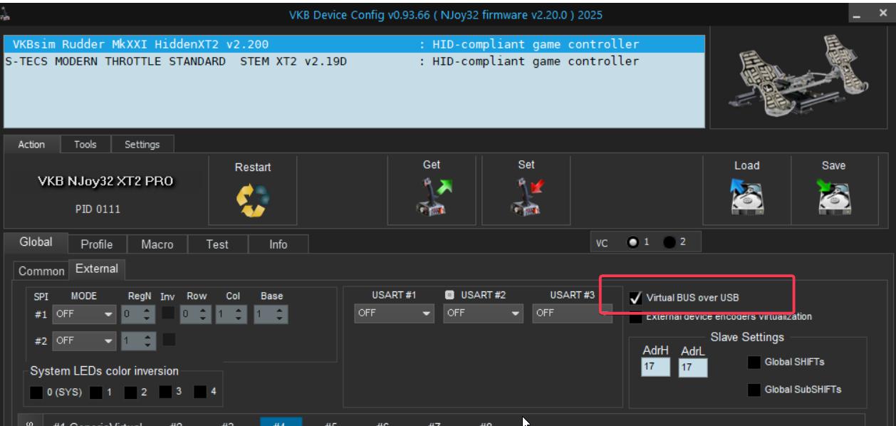Switch to the Common sub-tab

pos(41,271)
